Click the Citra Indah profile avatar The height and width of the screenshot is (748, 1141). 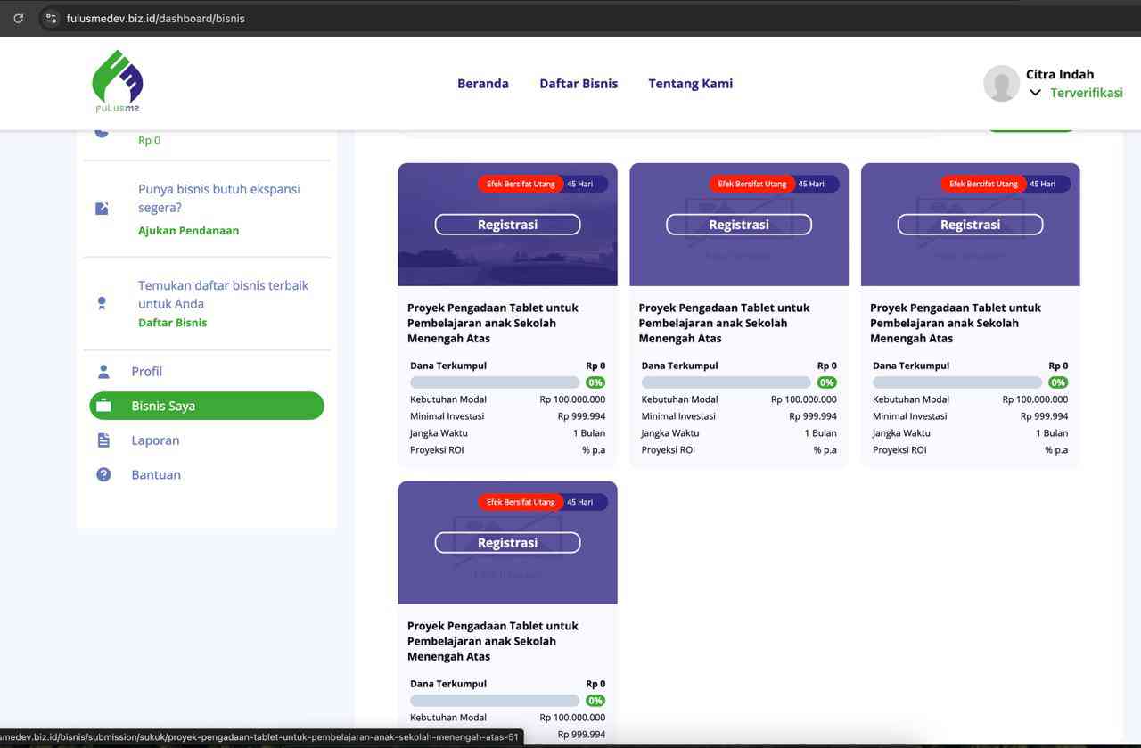[1001, 83]
